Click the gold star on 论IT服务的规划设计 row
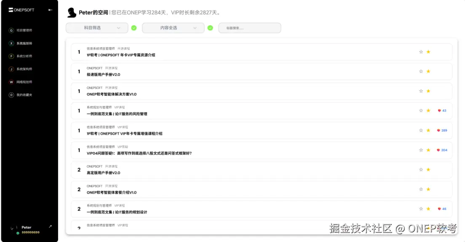This screenshot has height=242, width=465. tap(428, 208)
